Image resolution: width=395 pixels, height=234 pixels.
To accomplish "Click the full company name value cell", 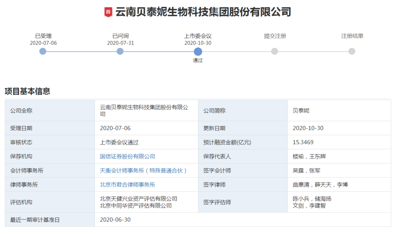I will (x=146, y=111).
